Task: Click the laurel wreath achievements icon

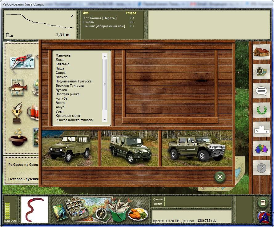Action: click(x=261, y=110)
